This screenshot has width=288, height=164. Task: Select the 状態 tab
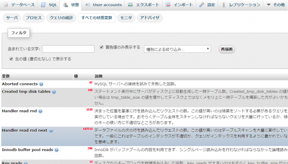pos(71,5)
